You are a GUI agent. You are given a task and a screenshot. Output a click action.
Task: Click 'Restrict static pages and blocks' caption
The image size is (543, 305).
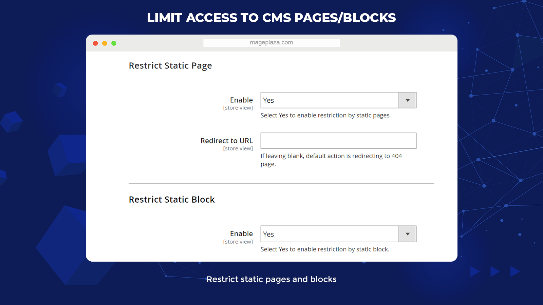pos(271,279)
